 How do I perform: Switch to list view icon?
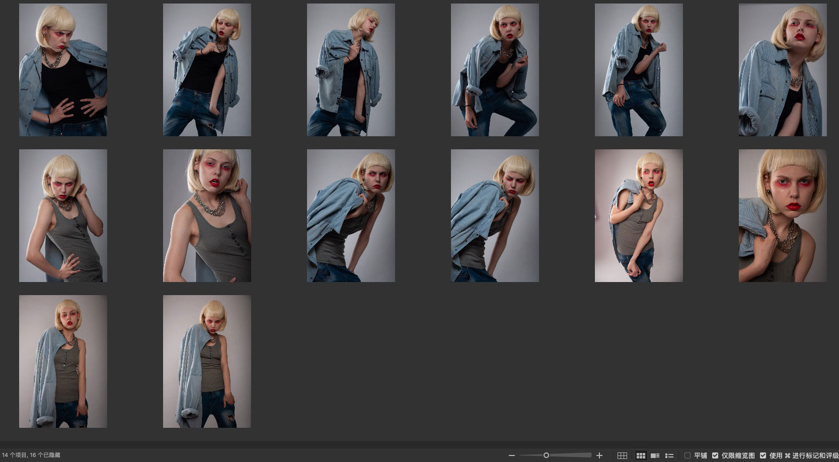[669, 455]
